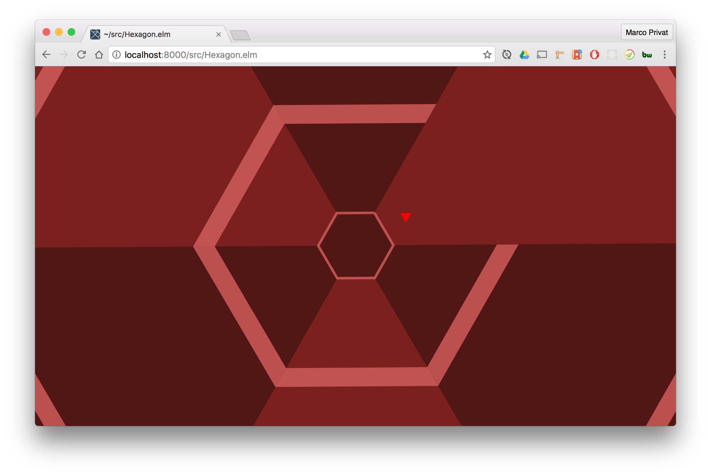Open the Marco Privat profile button
711x476 pixels.
647,32
